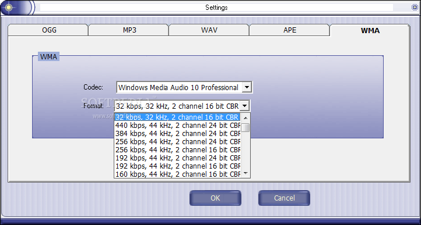
Task: Confirm settings with the OK button
Action: (x=215, y=198)
